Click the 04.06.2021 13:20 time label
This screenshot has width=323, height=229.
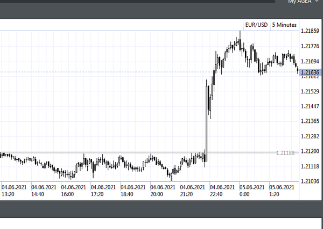coord(13,190)
